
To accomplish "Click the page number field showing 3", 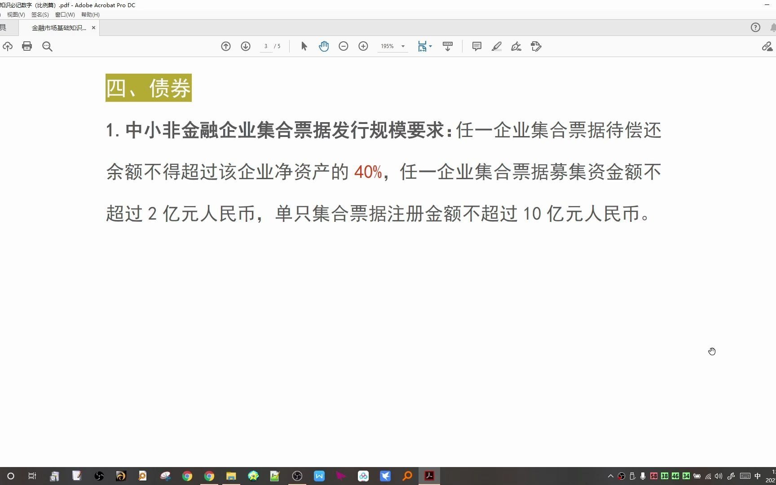I will [266, 46].
